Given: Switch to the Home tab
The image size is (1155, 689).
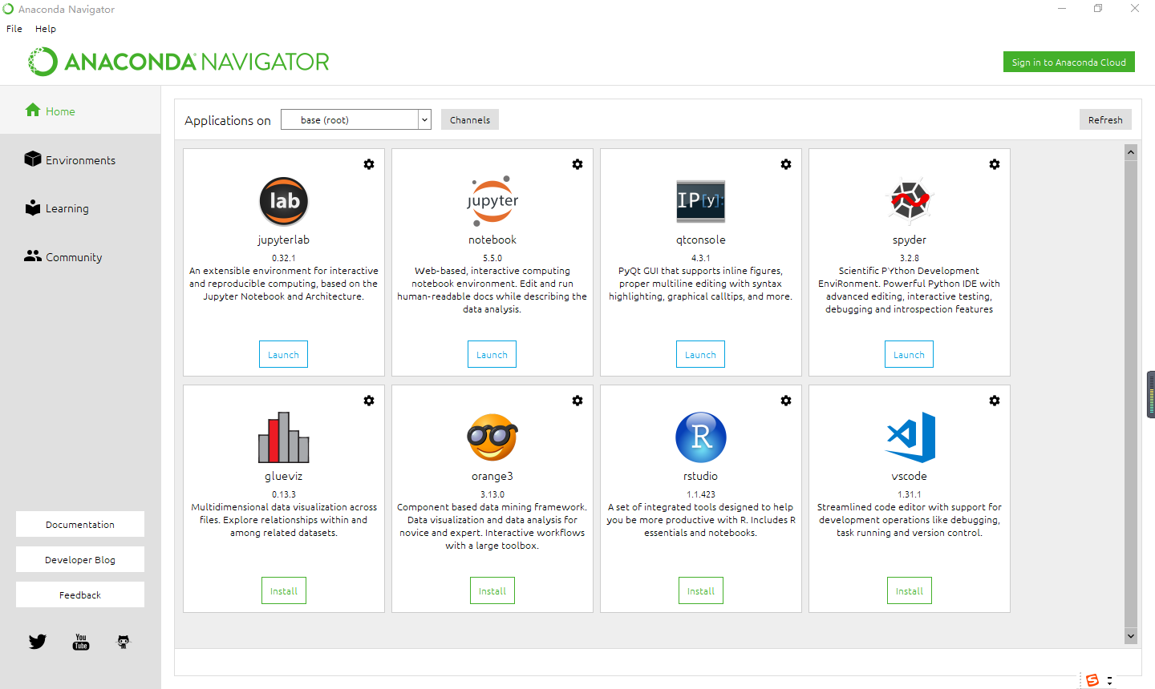Looking at the screenshot, I should (x=80, y=111).
